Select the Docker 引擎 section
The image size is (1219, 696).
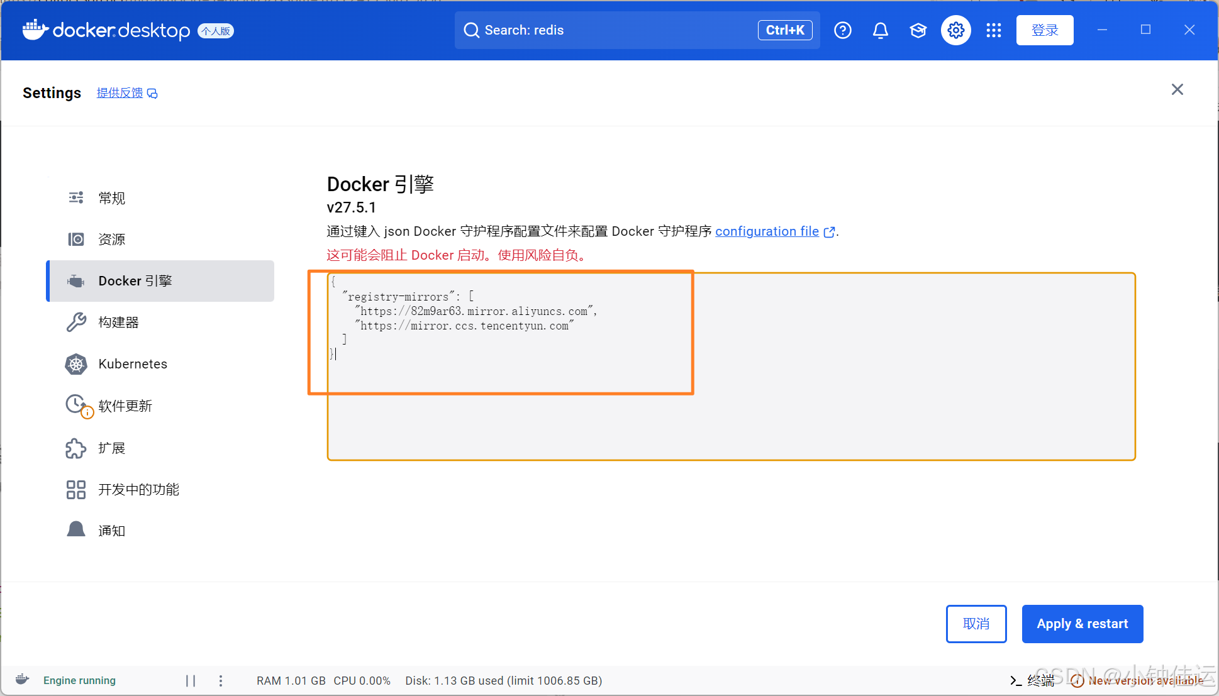160,281
